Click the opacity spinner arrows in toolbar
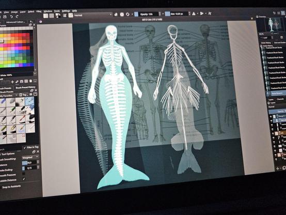This screenshot has width=286, height=215. point(160,14)
